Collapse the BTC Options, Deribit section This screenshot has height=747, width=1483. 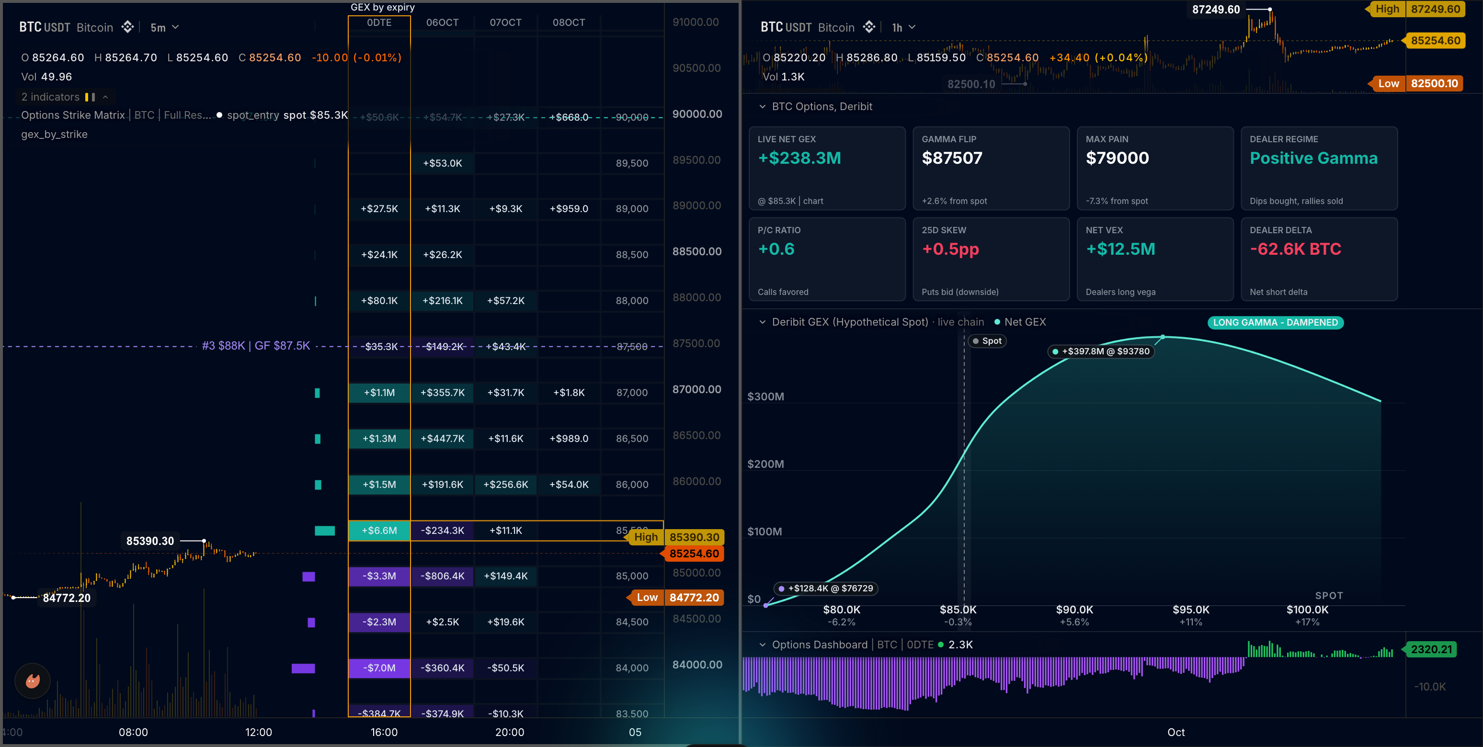tap(762, 106)
